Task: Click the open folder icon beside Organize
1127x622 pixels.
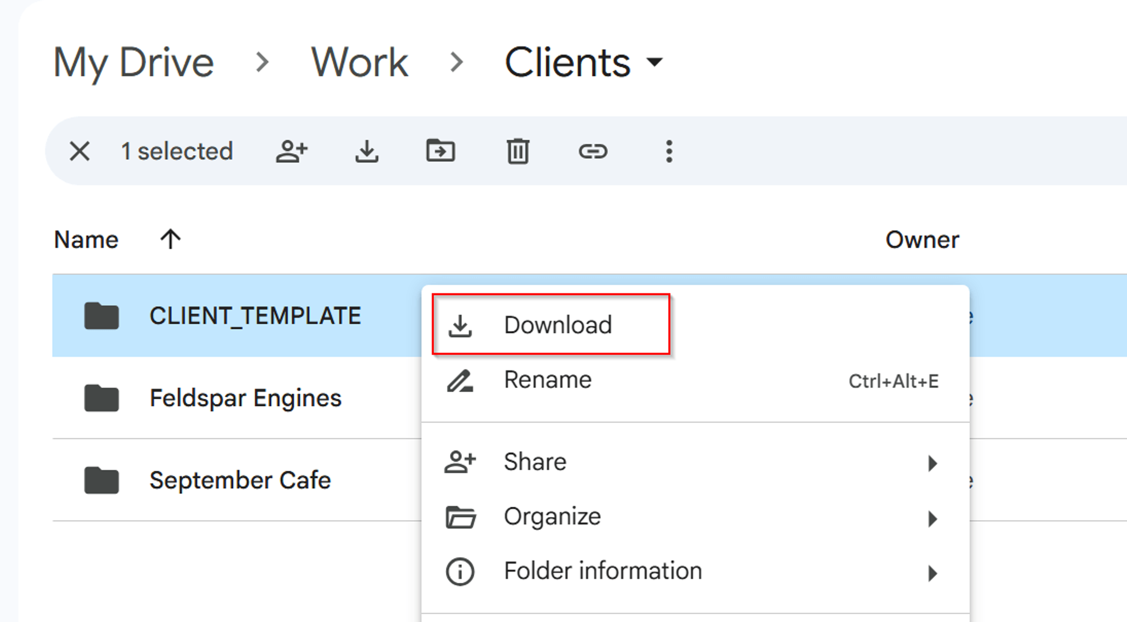Action: pos(461,517)
